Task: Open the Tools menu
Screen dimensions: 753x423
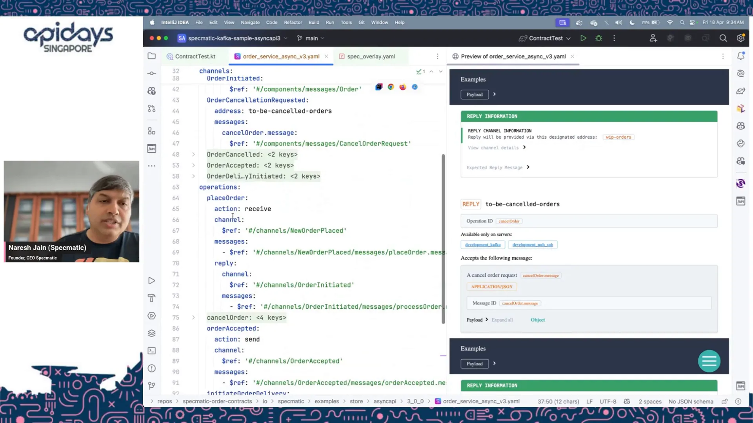Action: tap(346, 22)
